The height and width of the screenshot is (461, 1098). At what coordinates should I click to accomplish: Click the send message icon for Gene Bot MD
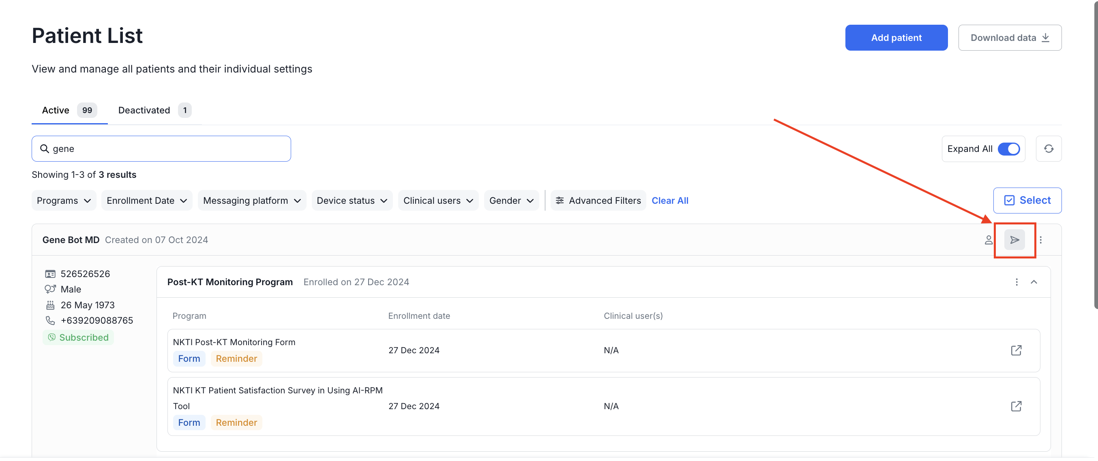tap(1015, 240)
